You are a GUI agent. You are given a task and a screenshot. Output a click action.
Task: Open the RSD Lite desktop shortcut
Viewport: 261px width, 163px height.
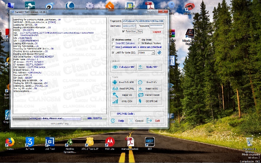pos(110,144)
